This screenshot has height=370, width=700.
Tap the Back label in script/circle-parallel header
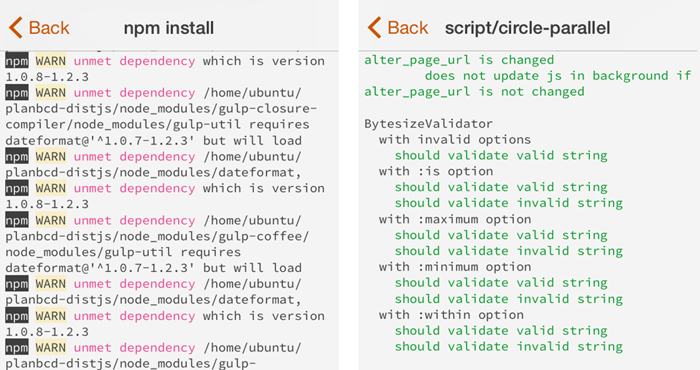408,28
